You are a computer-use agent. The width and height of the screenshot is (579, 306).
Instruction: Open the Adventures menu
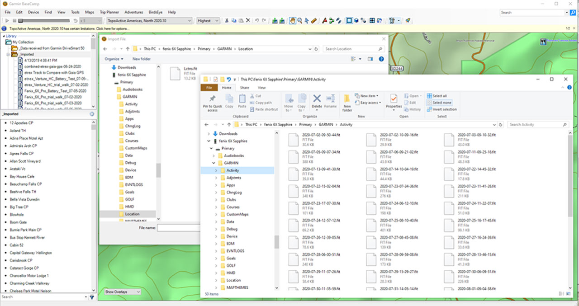[134, 12]
